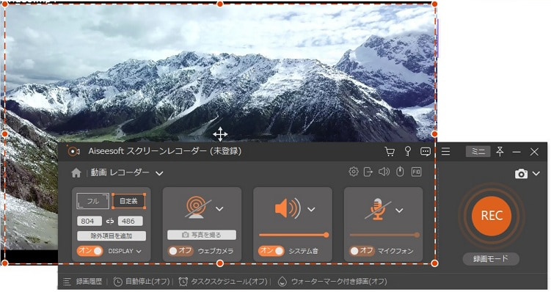This screenshot has width=551, height=292.
Task: Turn off the システム音 toggle
Action: [271, 251]
